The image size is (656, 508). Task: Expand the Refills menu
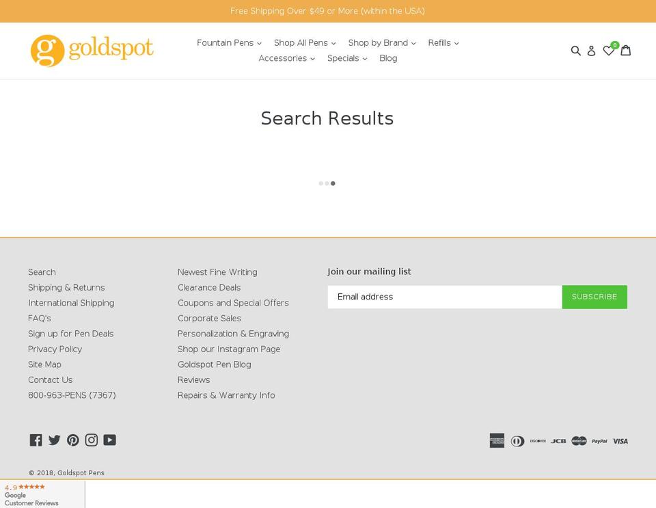coord(443,42)
